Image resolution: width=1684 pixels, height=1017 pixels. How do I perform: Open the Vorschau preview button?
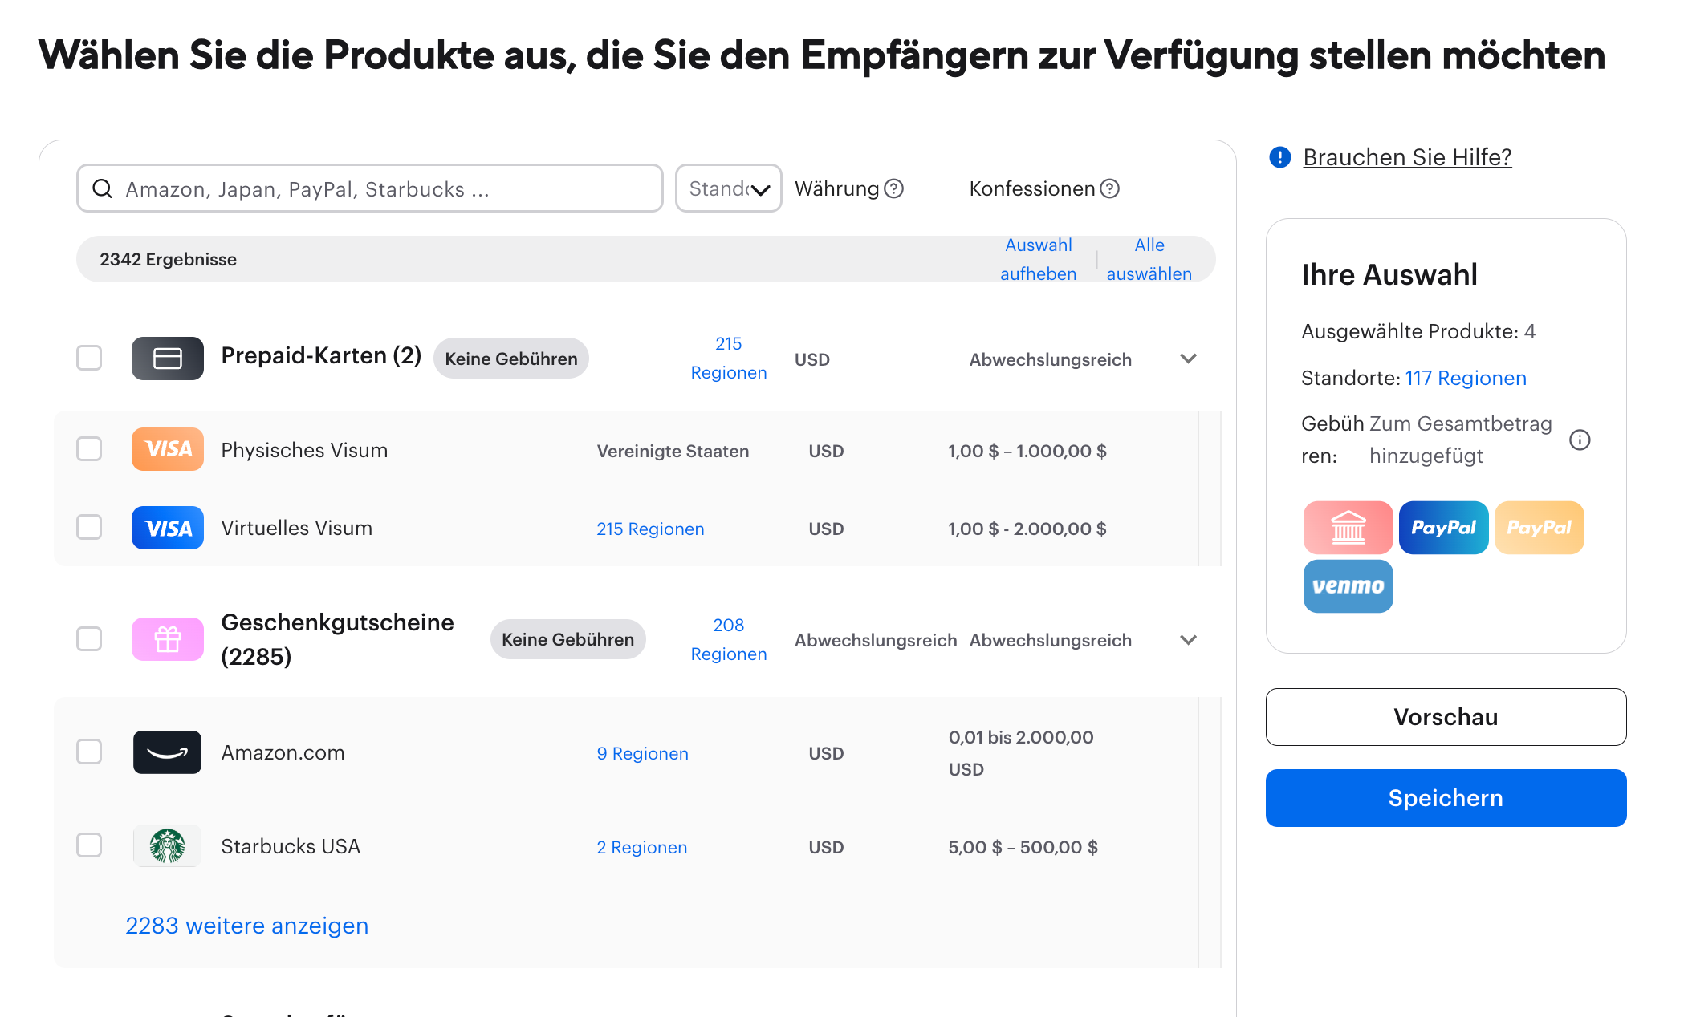click(x=1445, y=717)
